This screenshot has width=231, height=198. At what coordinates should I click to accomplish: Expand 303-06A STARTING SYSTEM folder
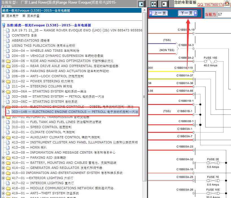(3, 91)
